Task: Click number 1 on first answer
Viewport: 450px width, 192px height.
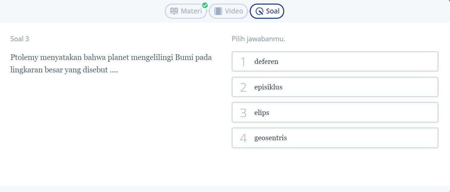Action: pos(243,62)
